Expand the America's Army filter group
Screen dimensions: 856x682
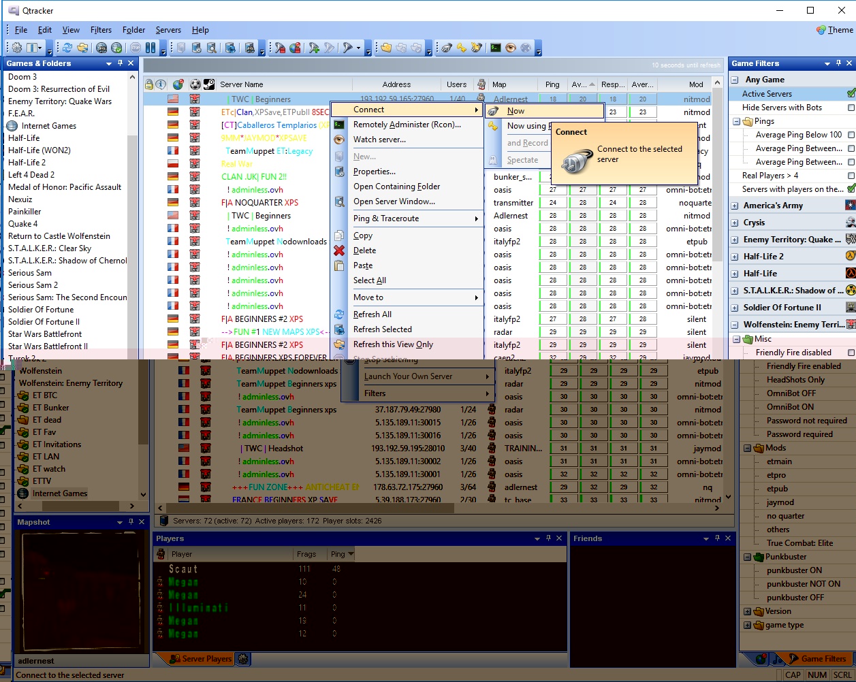(x=735, y=206)
